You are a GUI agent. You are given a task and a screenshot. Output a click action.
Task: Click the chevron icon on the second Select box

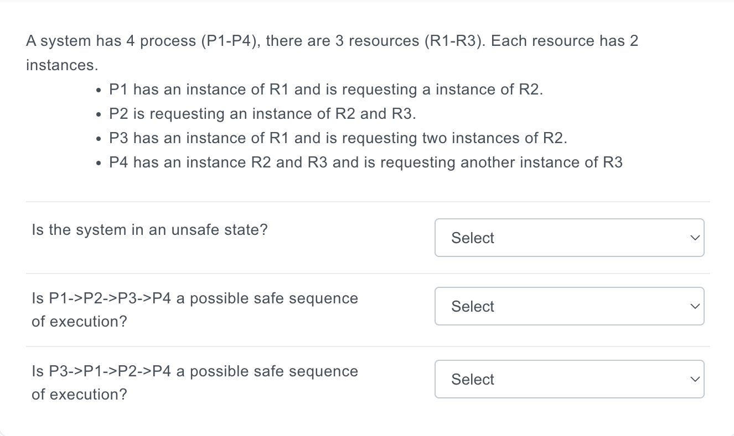click(x=695, y=306)
